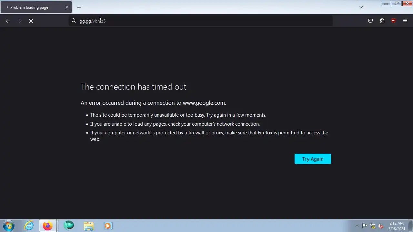Focus the gg.gg address bar
This screenshot has width=413, height=232.
click(x=201, y=21)
